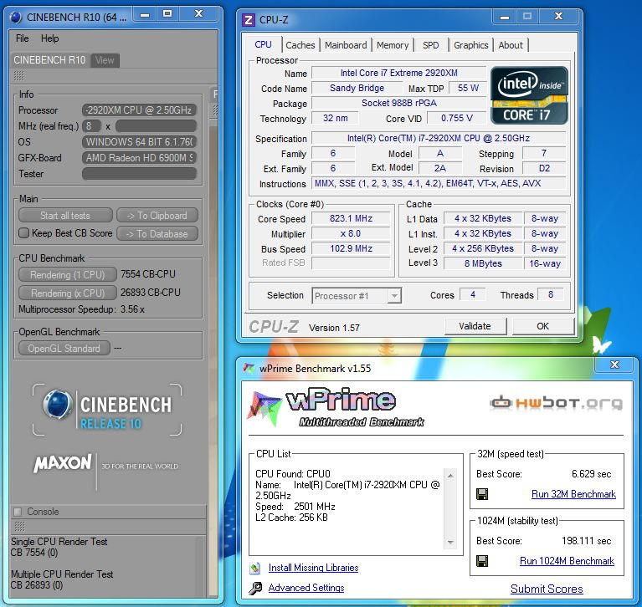The width and height of the screenshot is (642, 607).
Task: Click the 198.111 sec best score
Action: 586,541
